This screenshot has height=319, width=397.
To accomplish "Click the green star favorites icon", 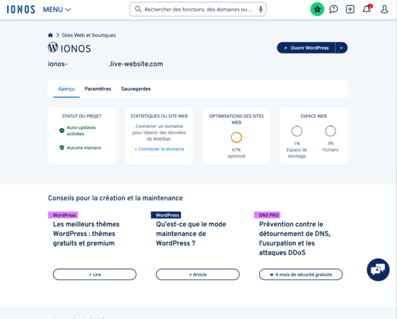I will [x=317, y=10].
